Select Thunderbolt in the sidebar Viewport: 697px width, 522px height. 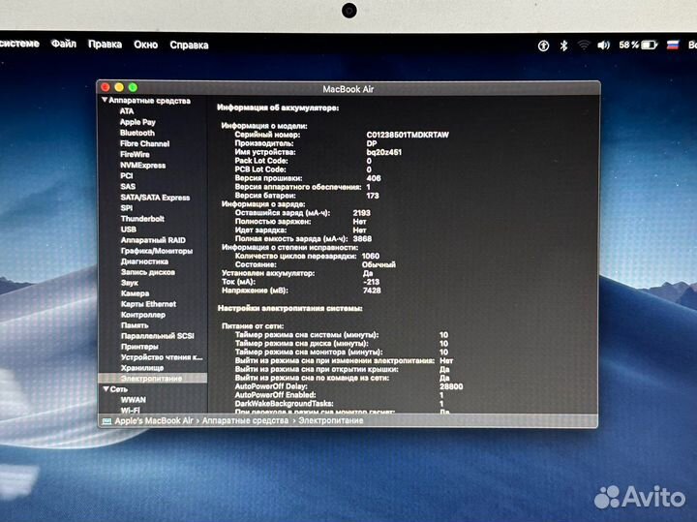142,218
